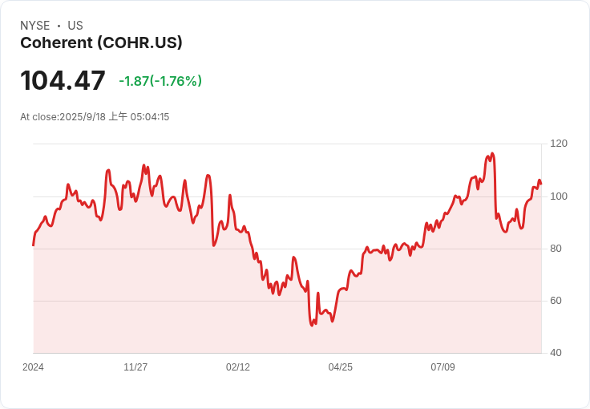The width and height of the screenshot is (590, 409).
Task: Click the price change -1.87(-1.76%)
Action: coord(160,81)
